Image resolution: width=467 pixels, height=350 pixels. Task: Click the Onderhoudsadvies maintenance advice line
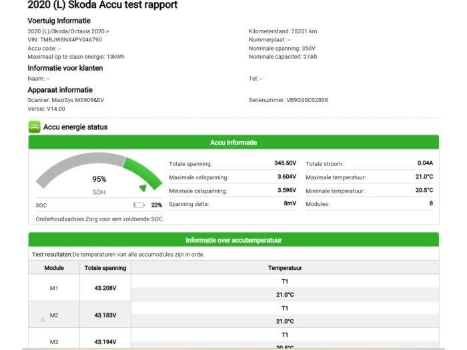tap(99, 219)
